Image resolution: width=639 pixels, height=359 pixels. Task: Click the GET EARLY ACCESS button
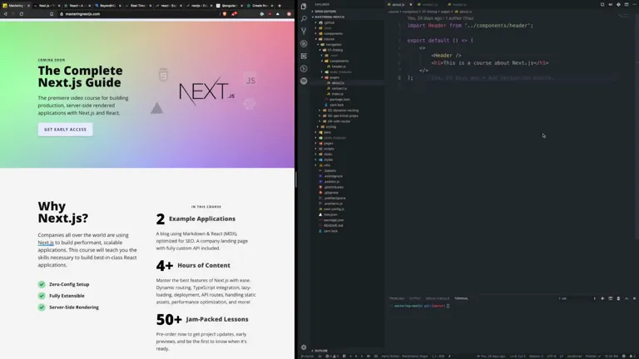[65, 130]
